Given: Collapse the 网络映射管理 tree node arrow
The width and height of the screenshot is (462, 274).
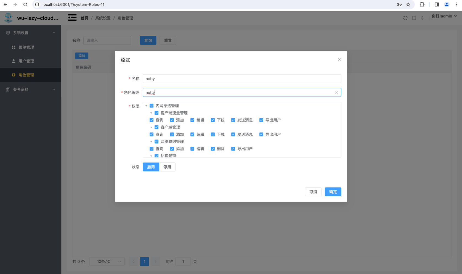Looking at the screenshot, I should (x=151, y=142).
